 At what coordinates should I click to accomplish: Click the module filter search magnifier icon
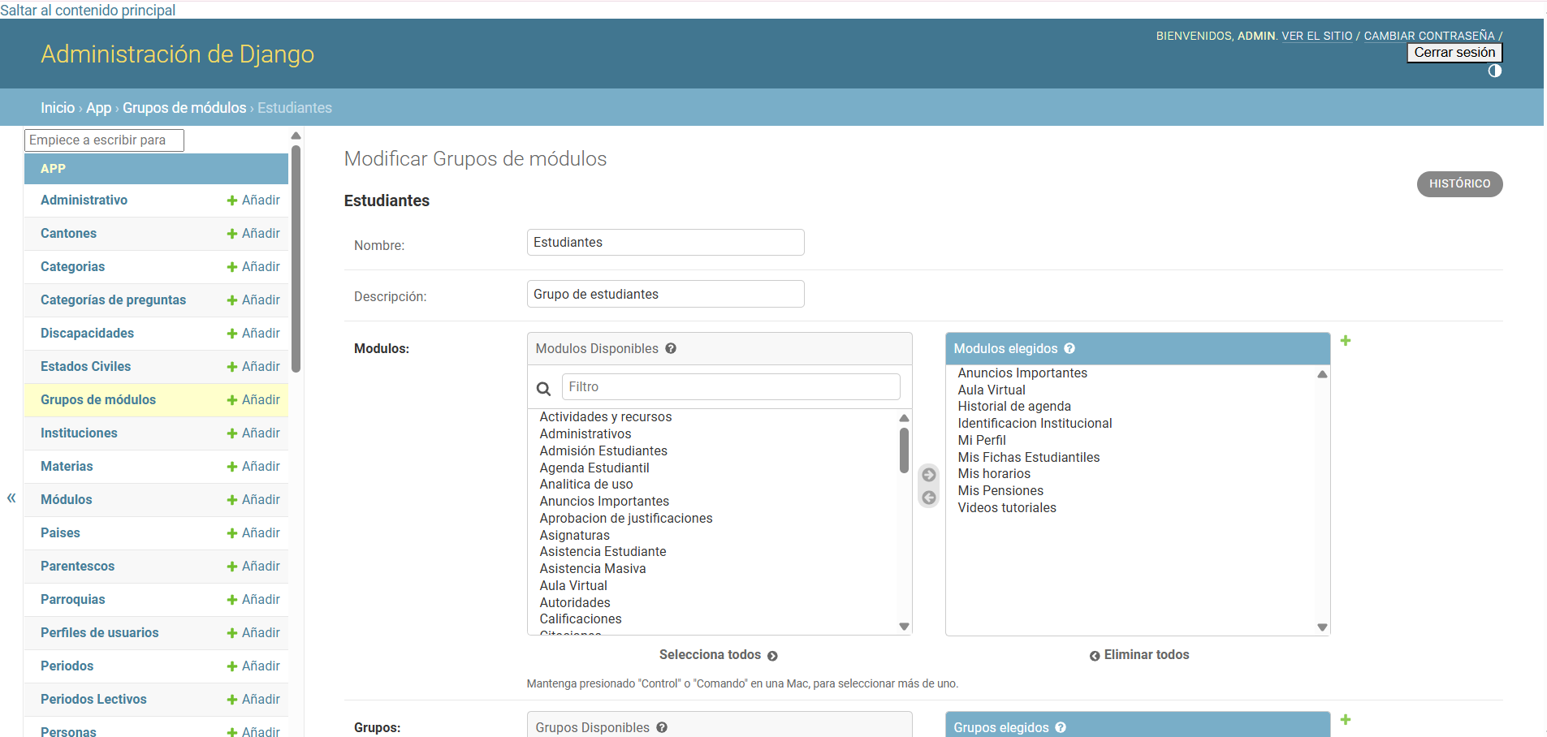click(544, 389)
